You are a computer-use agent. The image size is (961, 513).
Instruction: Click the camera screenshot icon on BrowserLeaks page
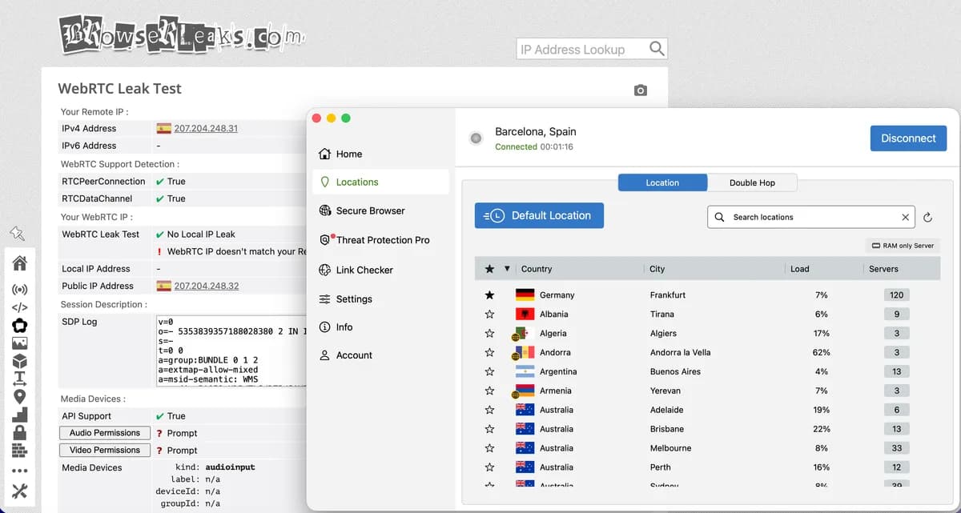(x=640, y=90)
